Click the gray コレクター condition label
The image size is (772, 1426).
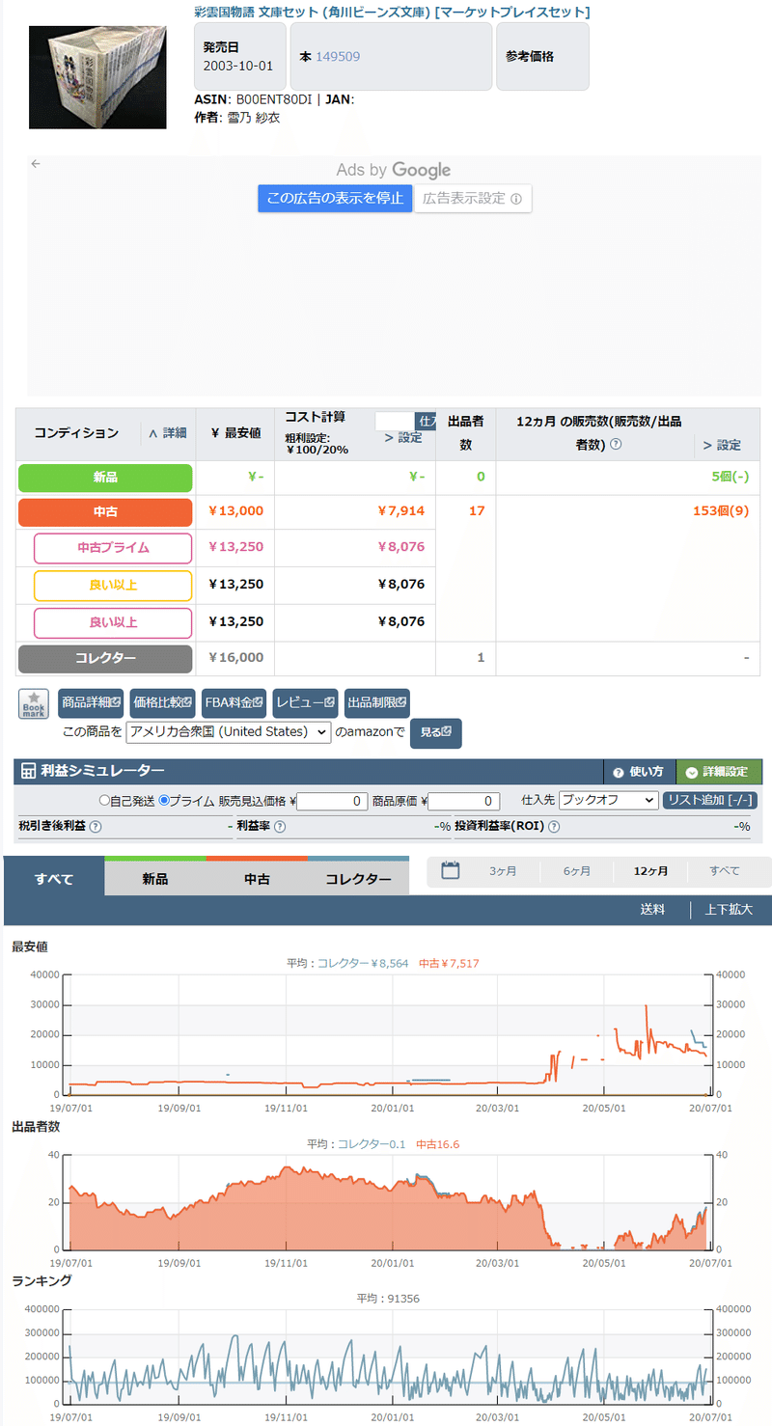coord(106,659)
